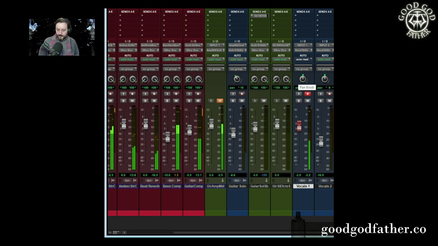The width and height of the screenshot is (438, 246).
Task: Toggle input monitoring on Beat Reverb track
Action: [x=145, y=94]
